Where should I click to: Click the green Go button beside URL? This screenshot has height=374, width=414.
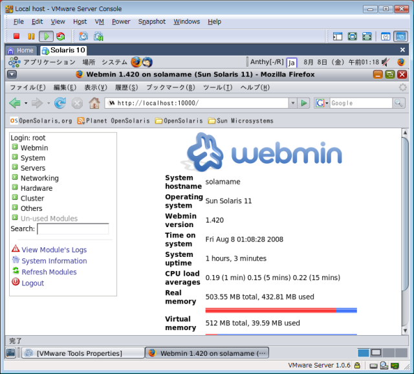[303, 103]
